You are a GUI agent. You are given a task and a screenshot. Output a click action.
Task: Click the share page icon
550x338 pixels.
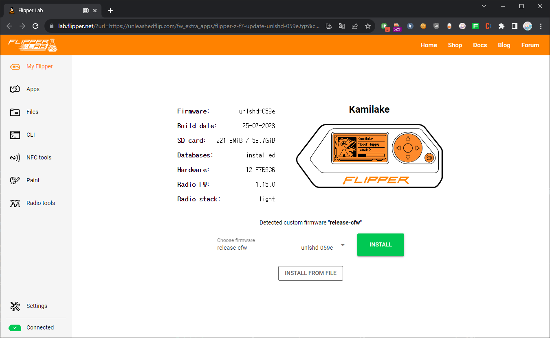[355, 26]
